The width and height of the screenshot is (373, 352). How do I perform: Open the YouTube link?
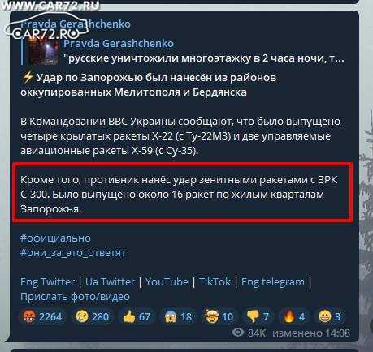[167, 282]
